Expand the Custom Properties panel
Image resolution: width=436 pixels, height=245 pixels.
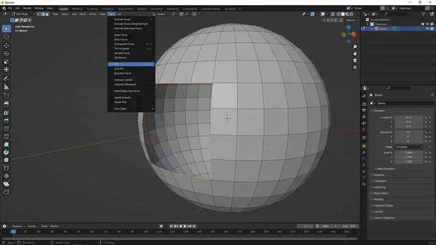point(384,218)
